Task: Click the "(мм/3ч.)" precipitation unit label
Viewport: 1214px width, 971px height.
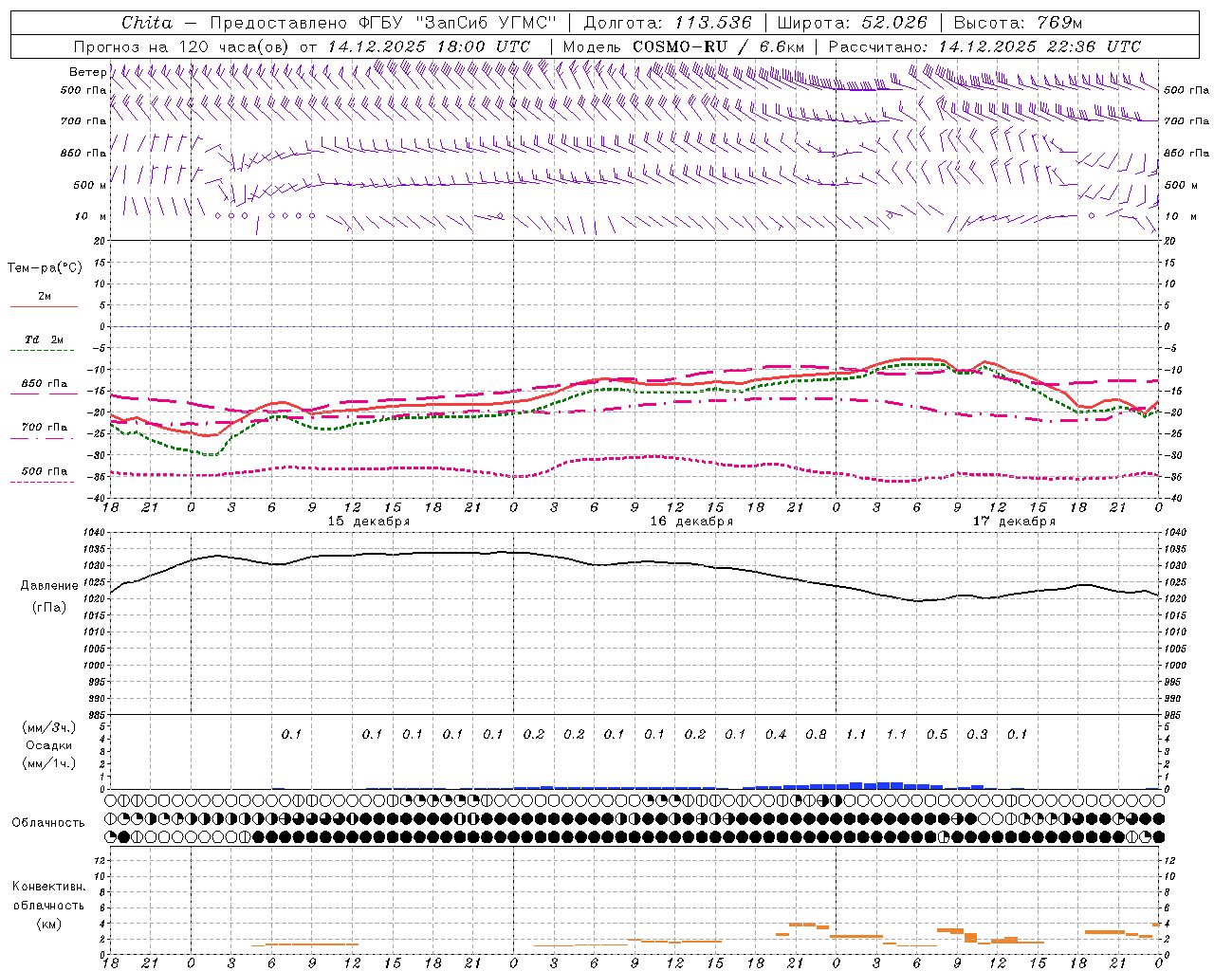Action: point(49,727)
